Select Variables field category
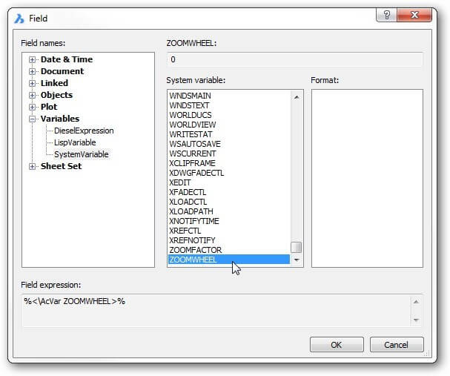Screen dimensions: 450x376 click(x=60, y=119)
